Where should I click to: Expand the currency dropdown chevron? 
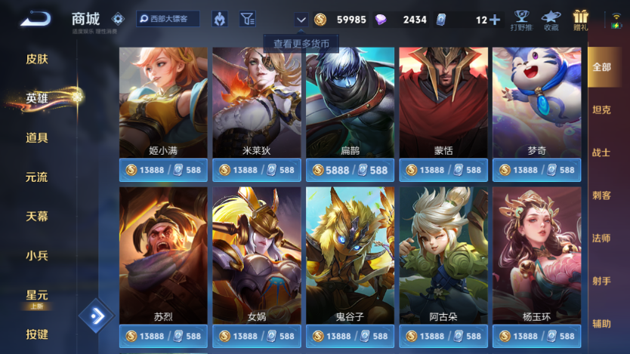(301, 20)
